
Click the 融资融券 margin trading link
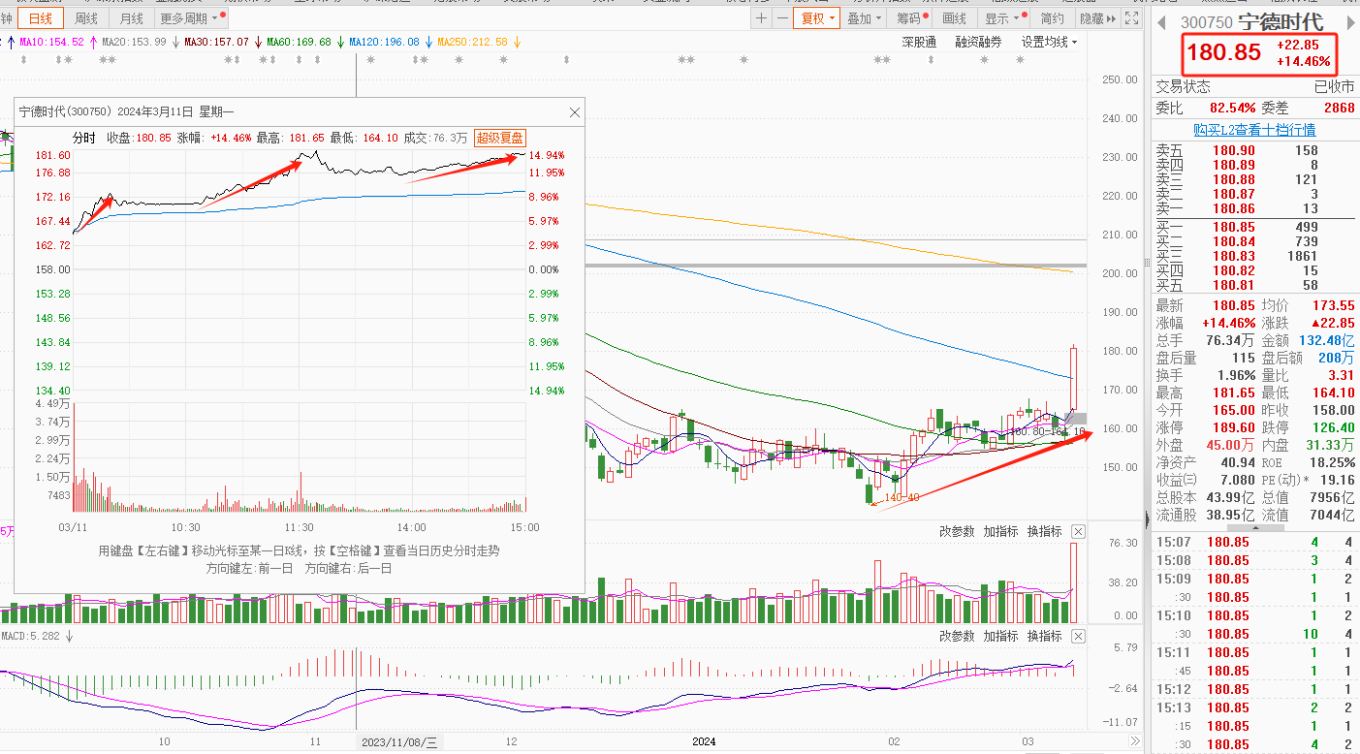coord(978,42)
